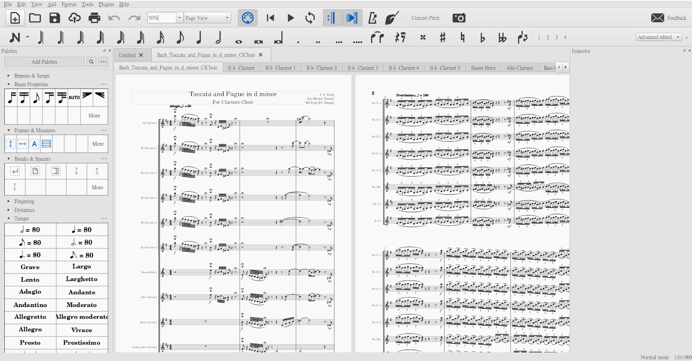Add a double augmentation dot
The image size is (692, 361).
coord(318,42)
